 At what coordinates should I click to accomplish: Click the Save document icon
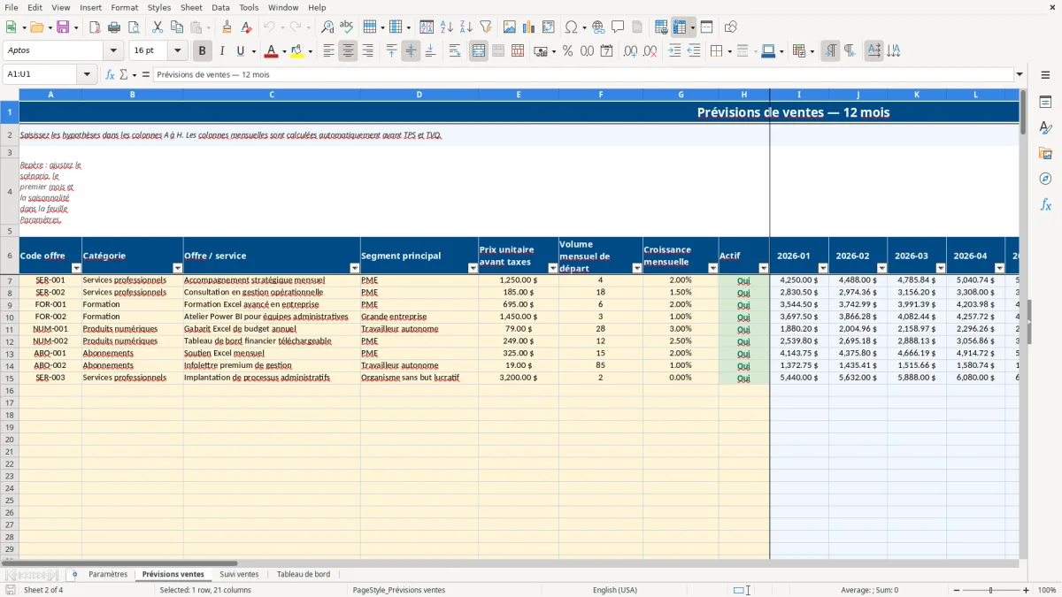coord(63,27)
